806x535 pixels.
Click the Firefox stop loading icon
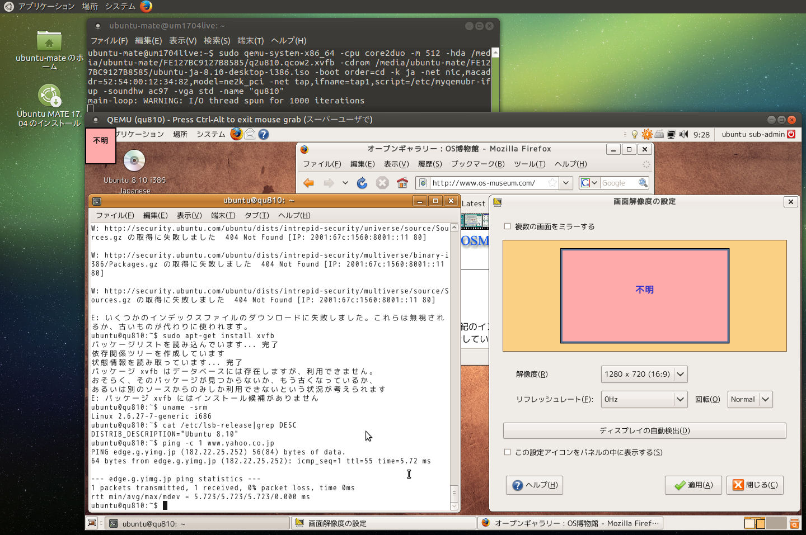click(x=382, y=183)
